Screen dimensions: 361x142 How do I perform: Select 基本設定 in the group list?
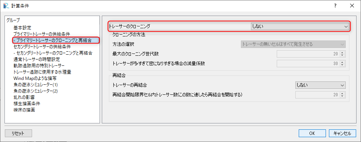click(x=22, y=28)
